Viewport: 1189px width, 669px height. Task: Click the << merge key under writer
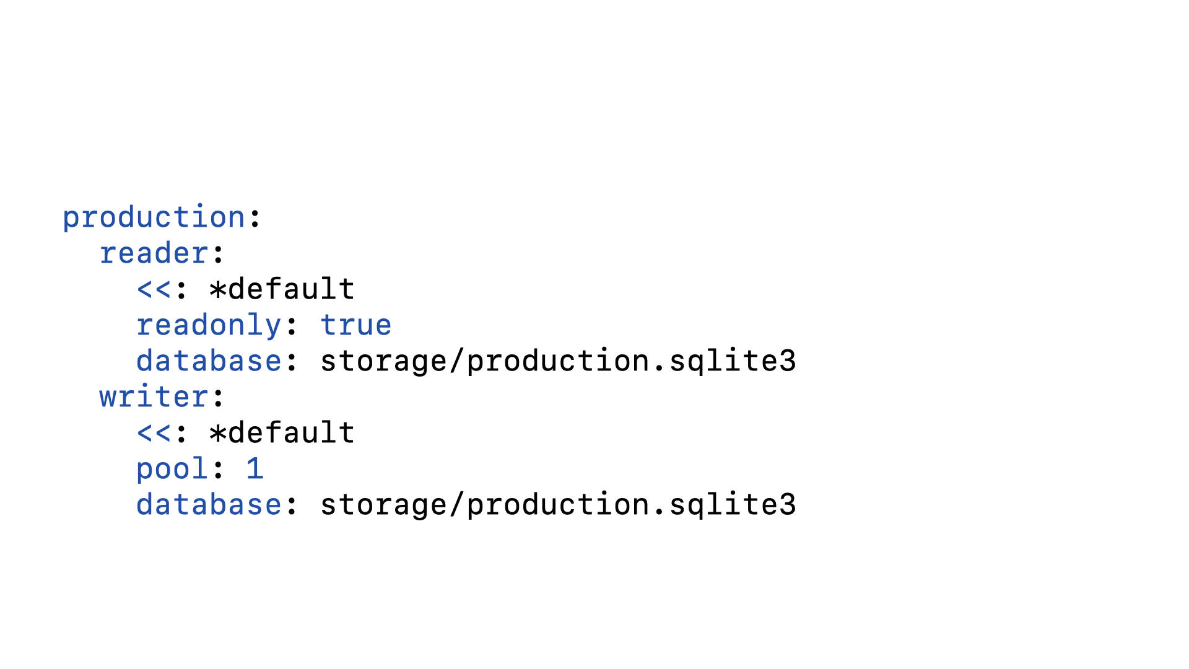(x=154, y=433)
